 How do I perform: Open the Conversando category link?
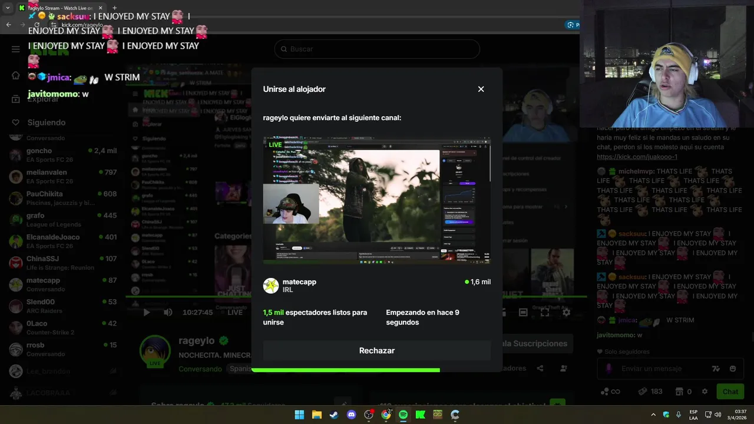200,369
